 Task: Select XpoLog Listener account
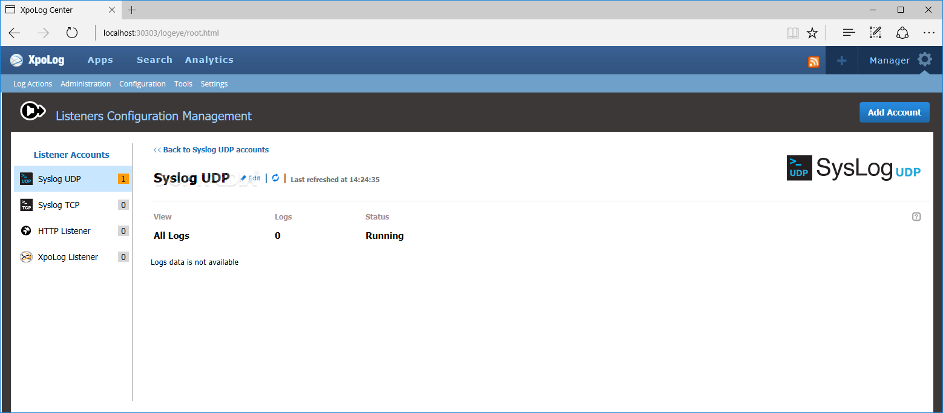73,257
